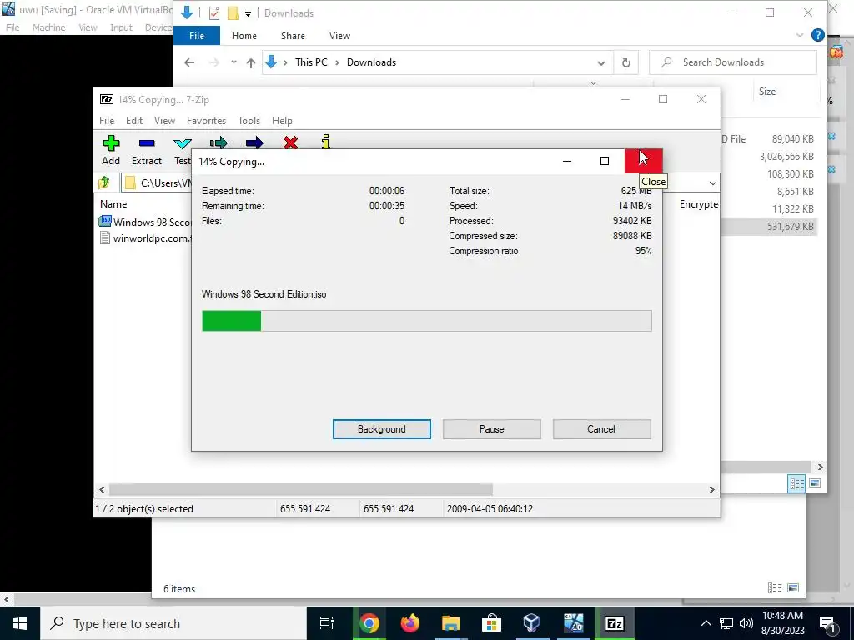854x640 pixels.
Task: Click the Properties checkmark icon in Explorer title bar
Action: [214, 13]
